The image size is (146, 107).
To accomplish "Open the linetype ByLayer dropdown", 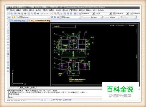I will 102,17.
